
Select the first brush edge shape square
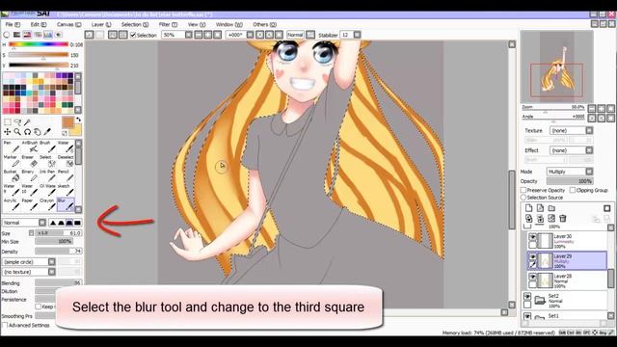[53, 223]
